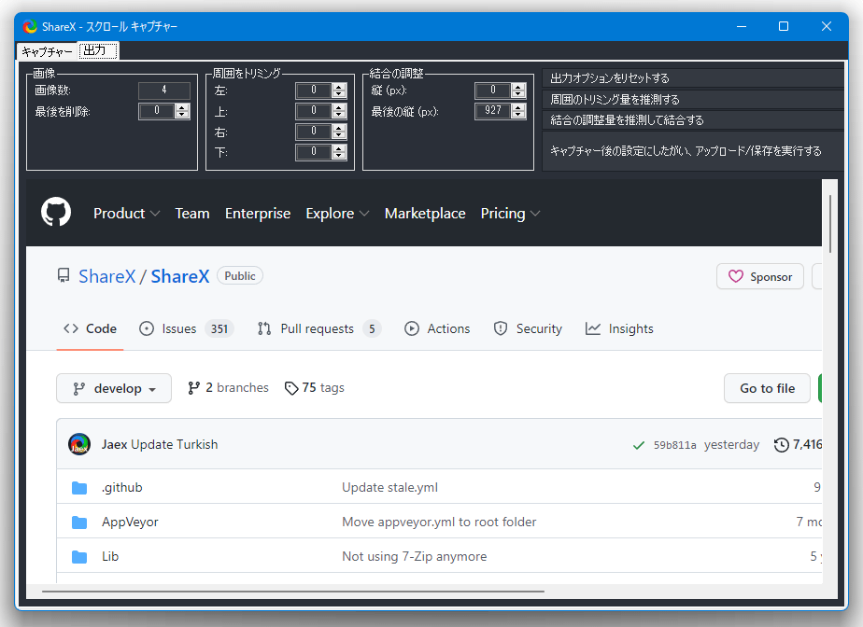
Task: Open the Issues repository tab
Action: point(187,329)
